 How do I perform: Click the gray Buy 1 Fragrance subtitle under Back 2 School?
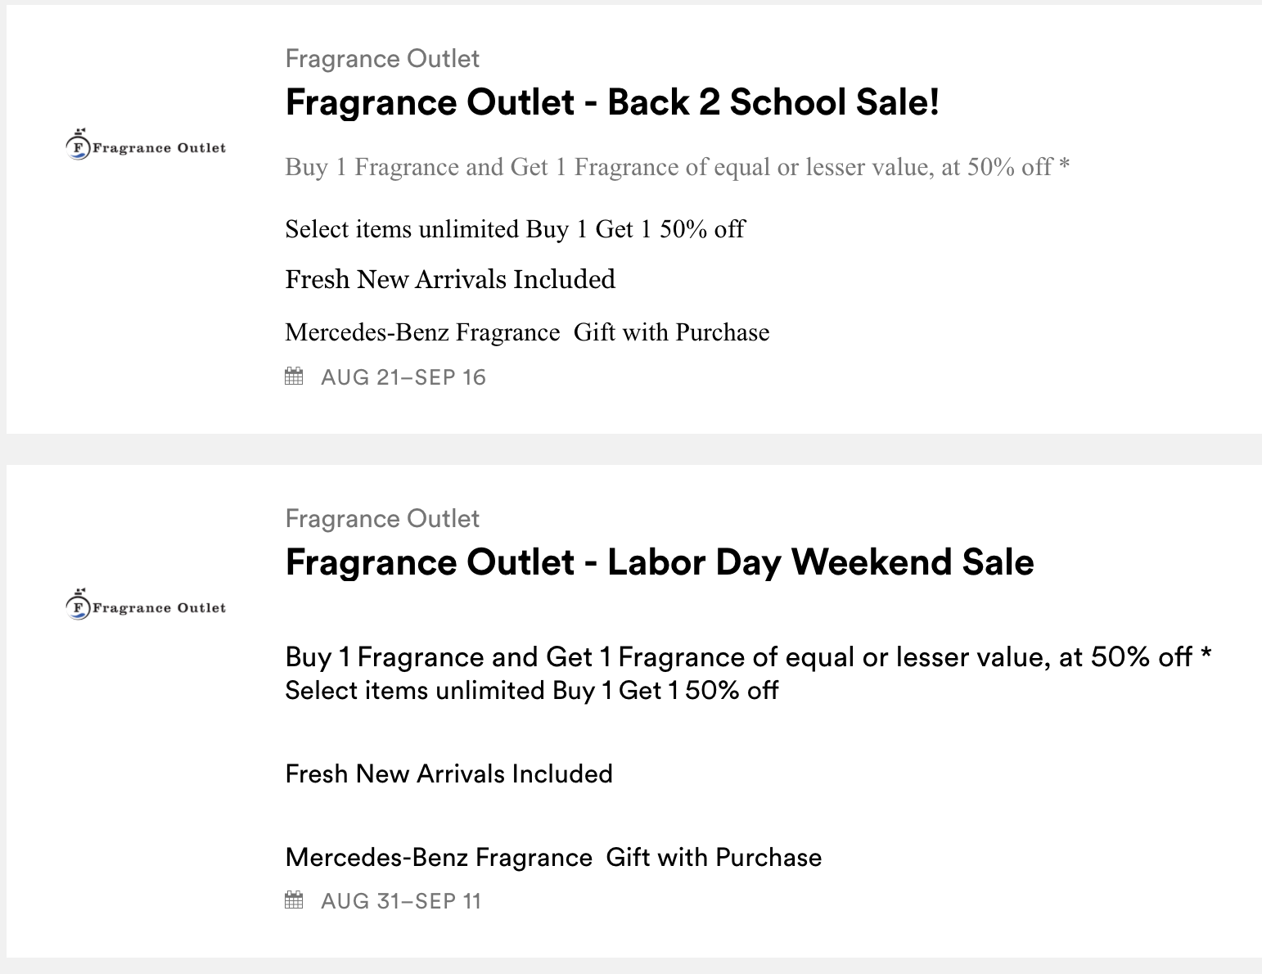point(677,167)
